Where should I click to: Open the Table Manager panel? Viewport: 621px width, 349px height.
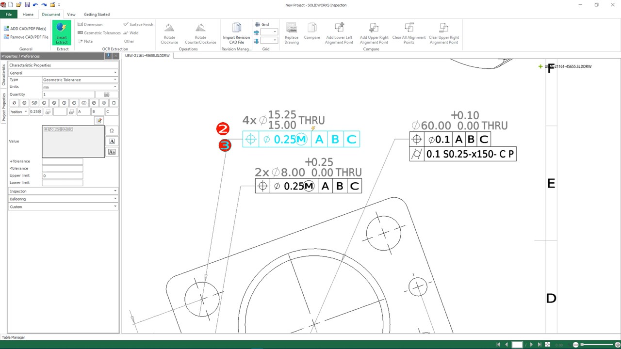(14, 337)
